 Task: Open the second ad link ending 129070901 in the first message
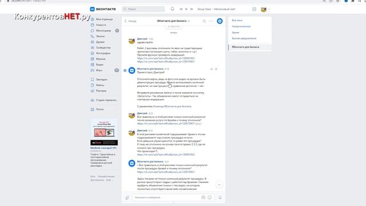click(x=166, y=62)
